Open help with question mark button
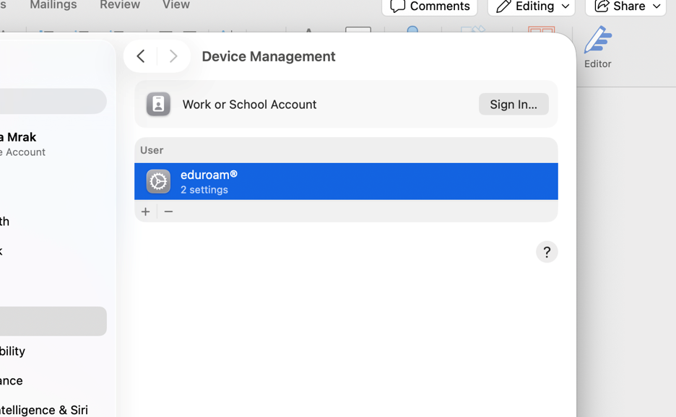The image size is (676, 417). point(547,252)
